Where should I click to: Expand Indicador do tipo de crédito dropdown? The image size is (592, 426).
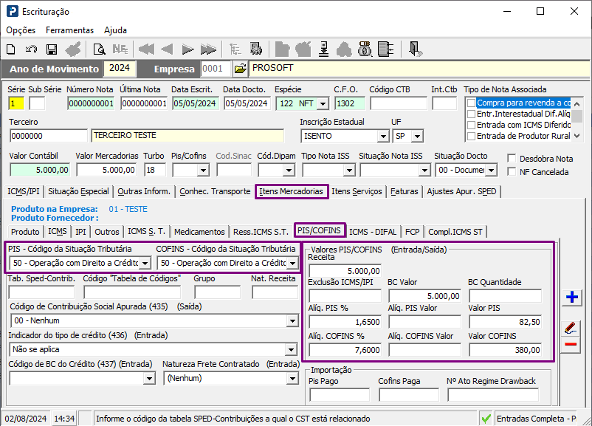[292, 349]
